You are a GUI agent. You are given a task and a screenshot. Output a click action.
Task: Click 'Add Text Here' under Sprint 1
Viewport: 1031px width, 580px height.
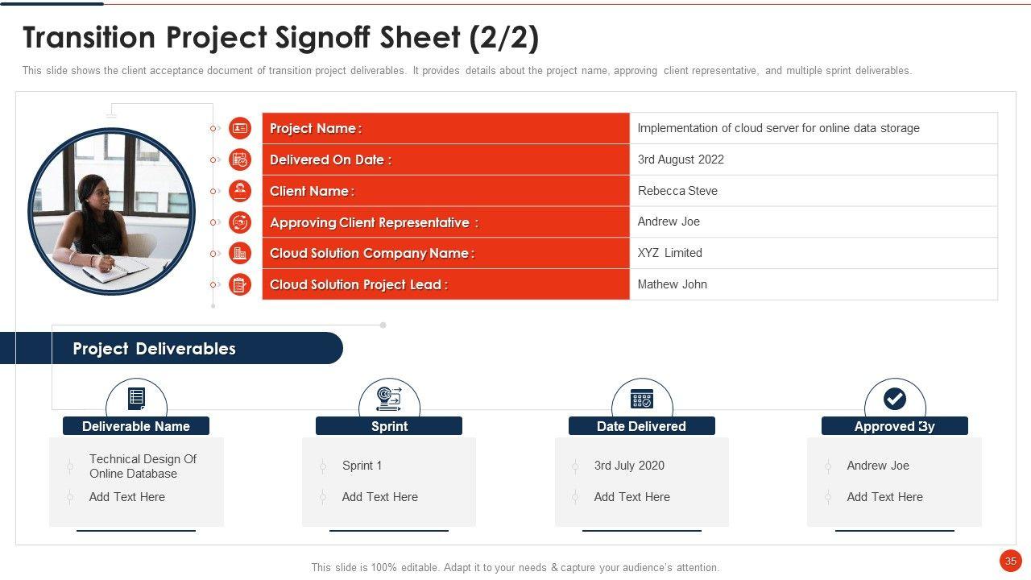(x=380, y=497)
